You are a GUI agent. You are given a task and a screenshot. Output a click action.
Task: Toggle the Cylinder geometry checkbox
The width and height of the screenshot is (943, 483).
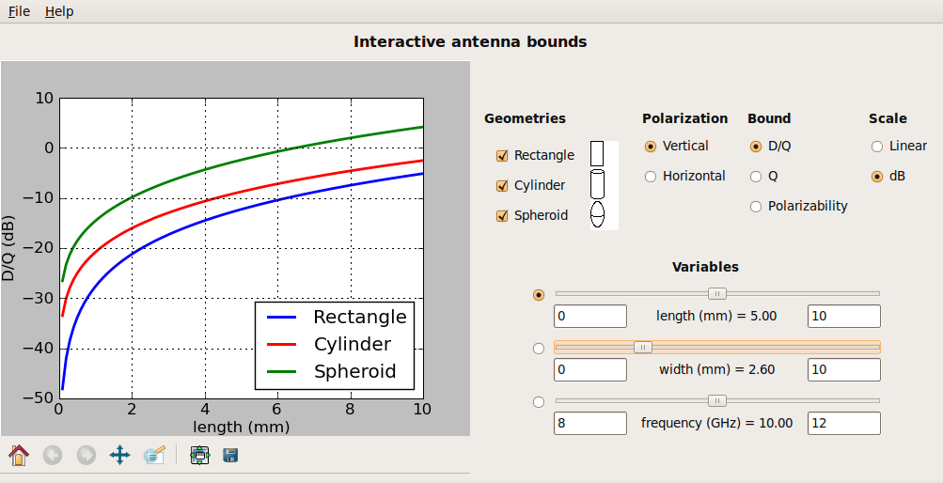tap(502, 186)
